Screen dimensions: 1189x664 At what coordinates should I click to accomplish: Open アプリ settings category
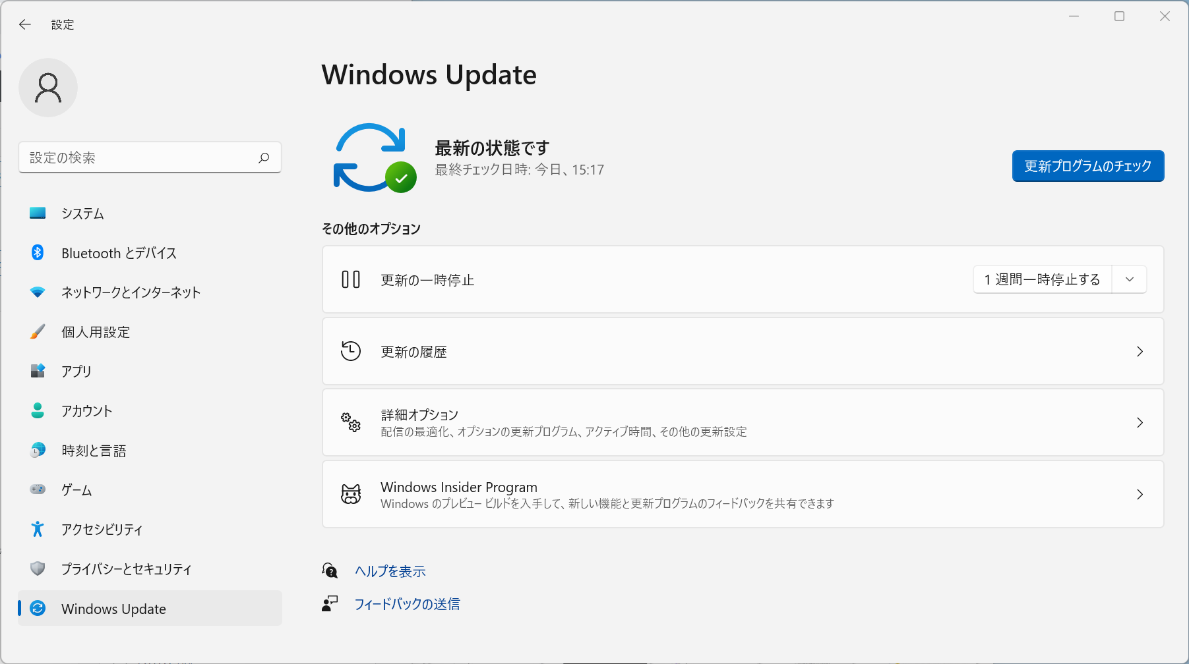150,371
